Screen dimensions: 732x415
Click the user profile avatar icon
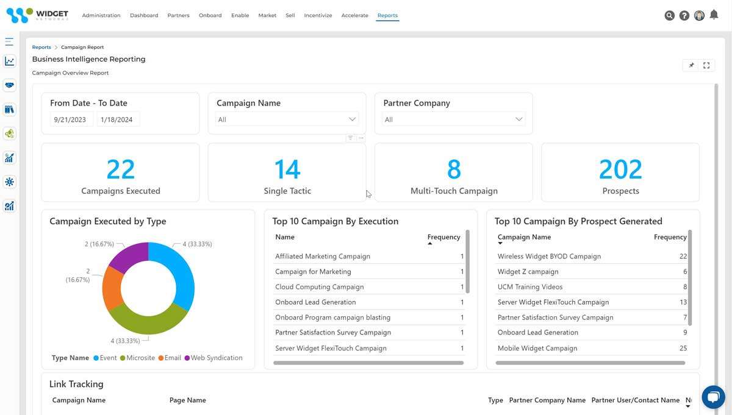pos(699,15)
